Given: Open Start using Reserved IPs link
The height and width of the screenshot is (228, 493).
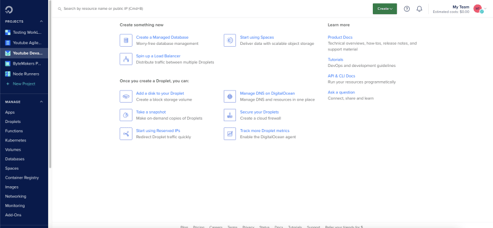Looking at the screenshot, I should point(158,131).
